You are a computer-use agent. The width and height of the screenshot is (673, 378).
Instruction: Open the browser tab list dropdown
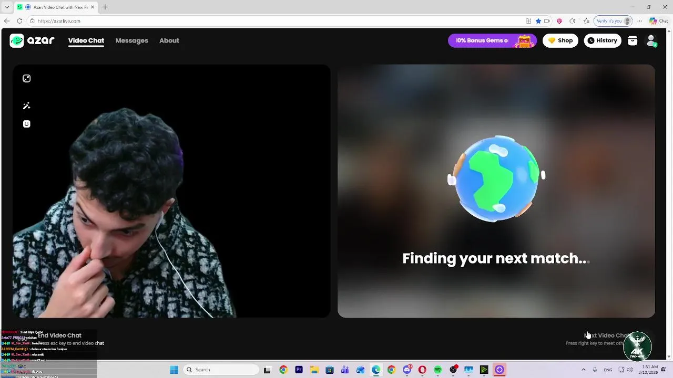(7, 7)
